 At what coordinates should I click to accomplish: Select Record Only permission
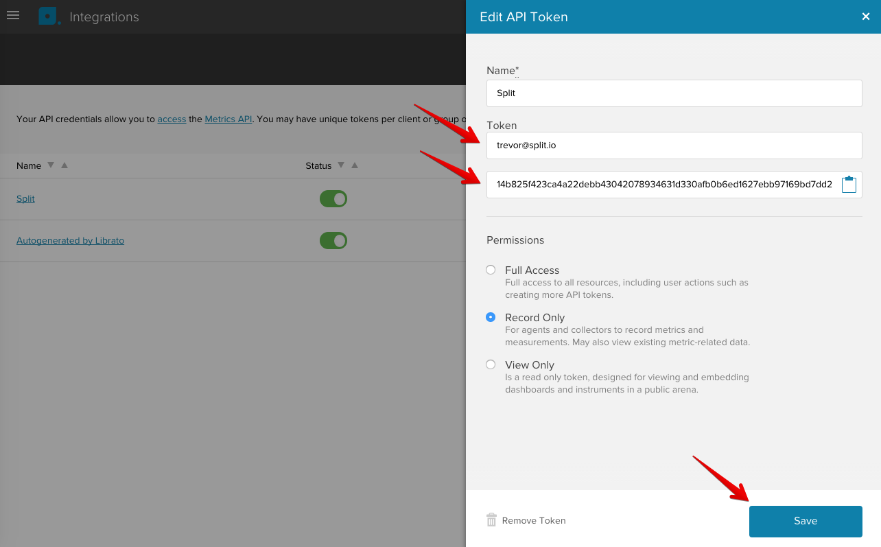[x=491, y=317]
